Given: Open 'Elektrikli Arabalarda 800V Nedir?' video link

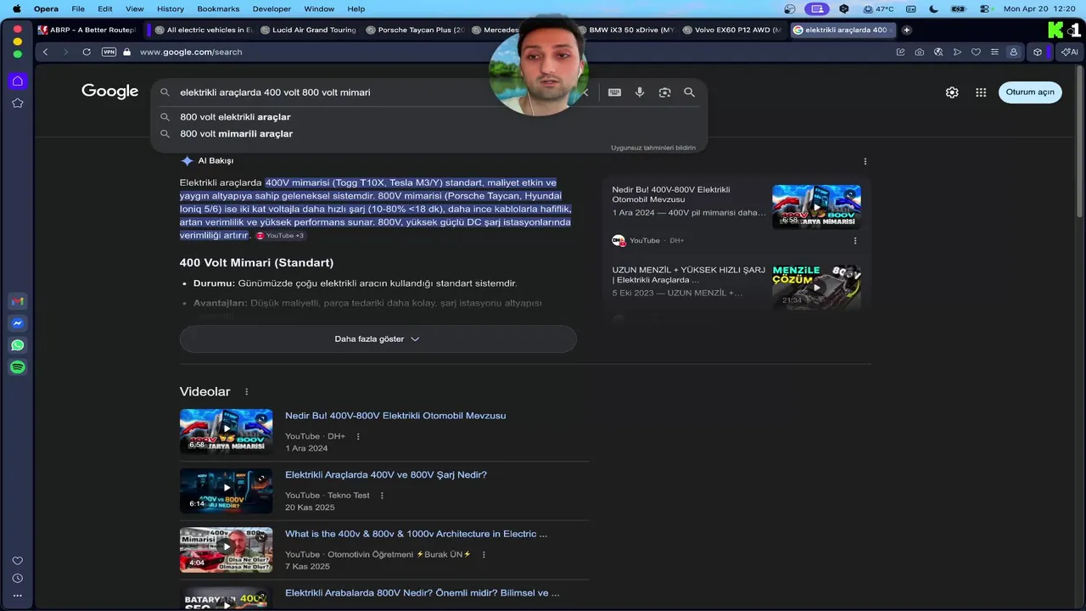Looking at the screenshot, I should pos(423,593).
